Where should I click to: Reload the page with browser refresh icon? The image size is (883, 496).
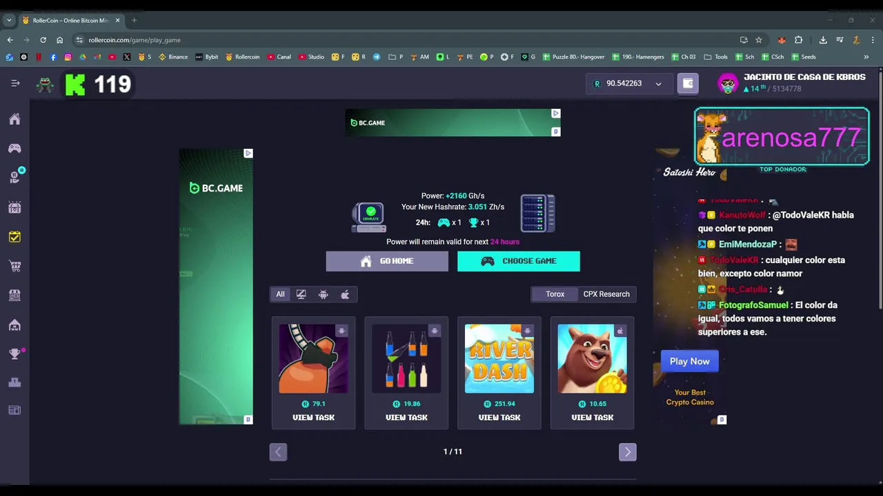[43, 40]
